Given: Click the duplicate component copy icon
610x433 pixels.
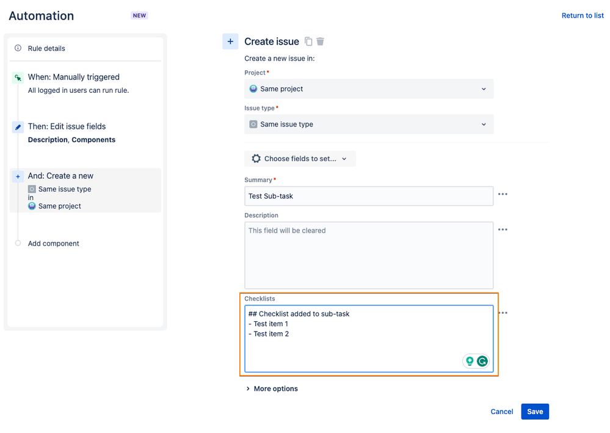Looking at the screenshot, I should tap(308, 42).
